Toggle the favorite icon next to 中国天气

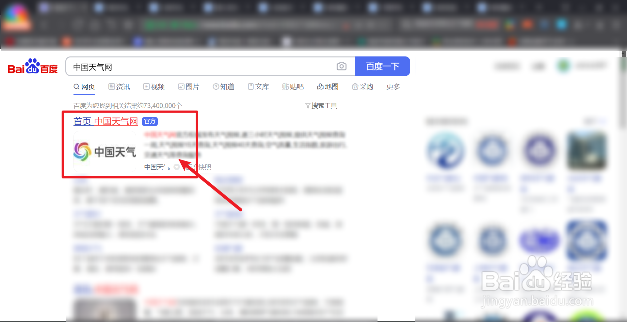pos(177,167)
